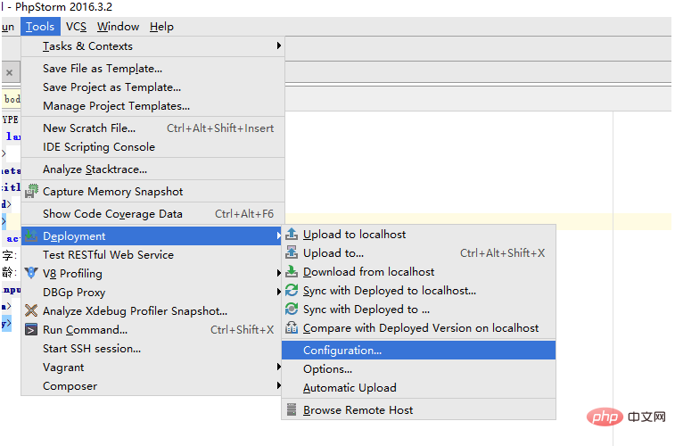Open the VCS menu
This screenshot has width=675, height=446.
pyautogui.click(x=76, y=27)
